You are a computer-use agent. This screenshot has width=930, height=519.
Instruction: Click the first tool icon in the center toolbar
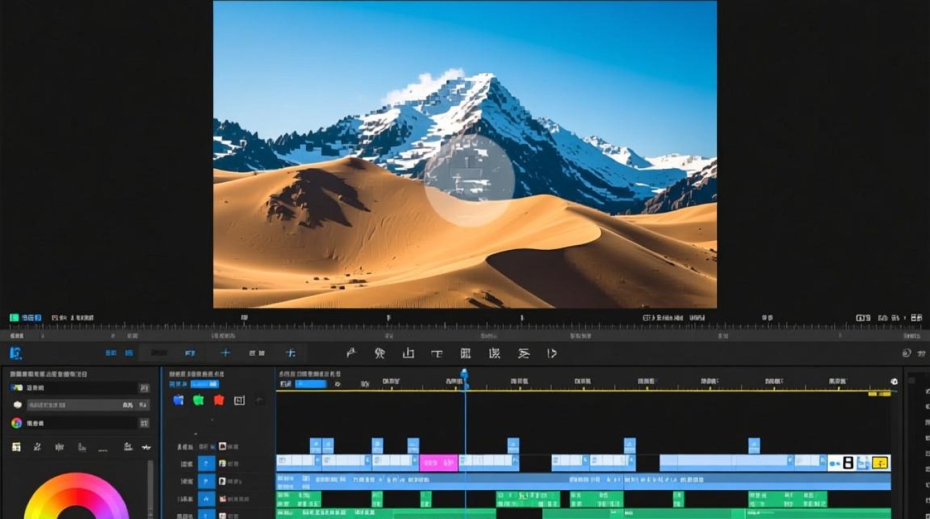pyautogui.click(x=351, y=354)
